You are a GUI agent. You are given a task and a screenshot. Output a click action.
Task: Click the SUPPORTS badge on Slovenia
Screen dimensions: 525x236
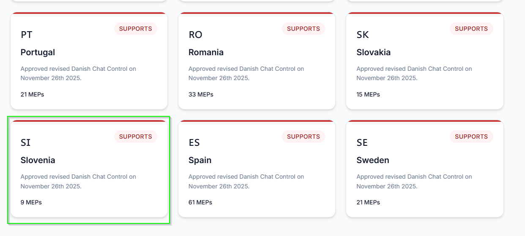pos(135,137)
